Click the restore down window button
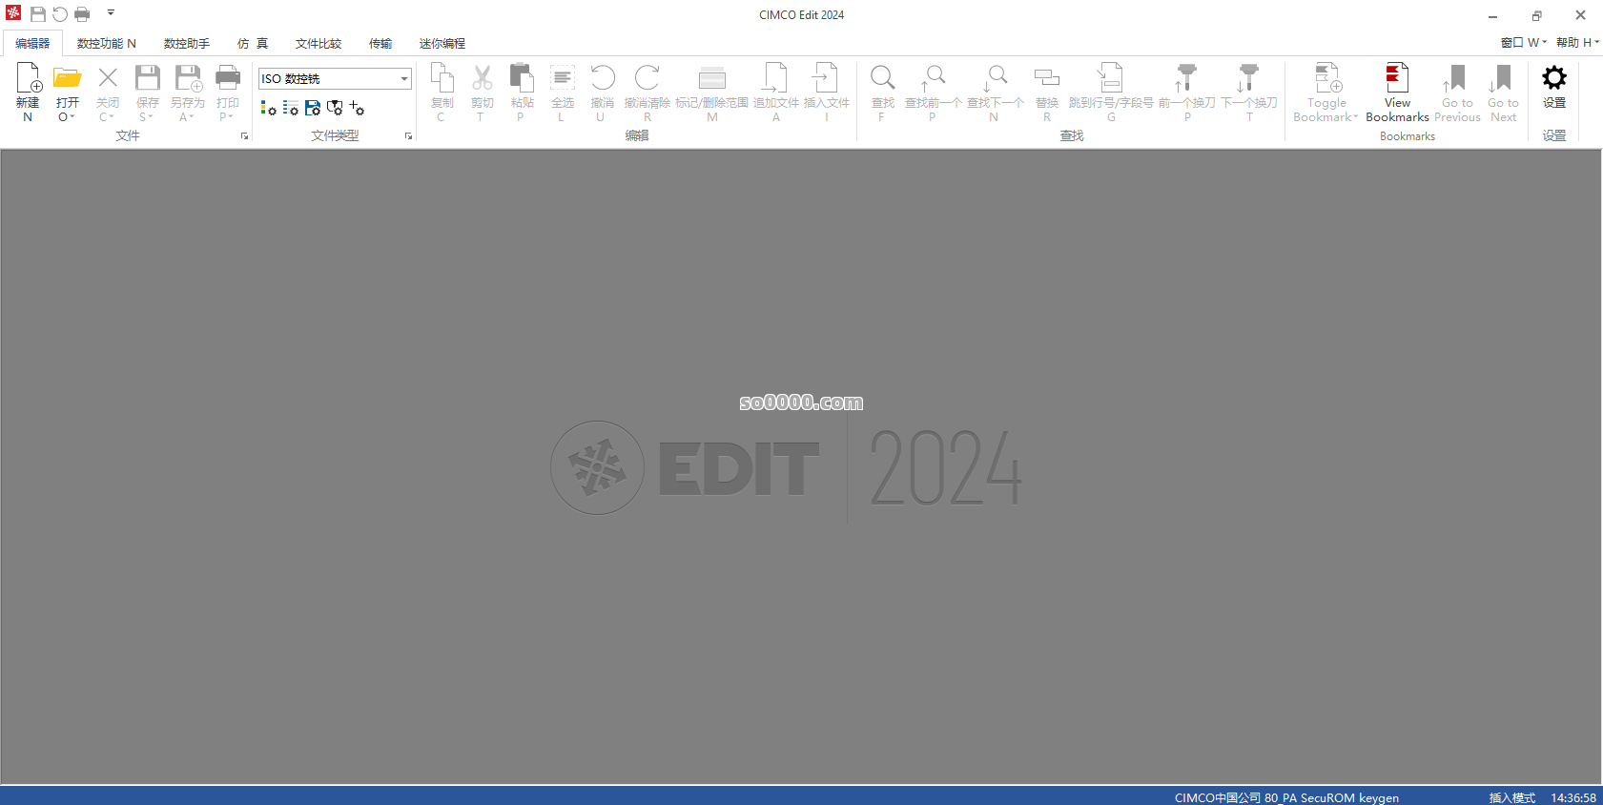 point(1537,15)
